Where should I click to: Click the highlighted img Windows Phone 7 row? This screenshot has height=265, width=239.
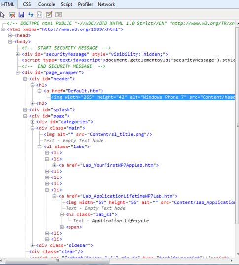pos(142,97)
